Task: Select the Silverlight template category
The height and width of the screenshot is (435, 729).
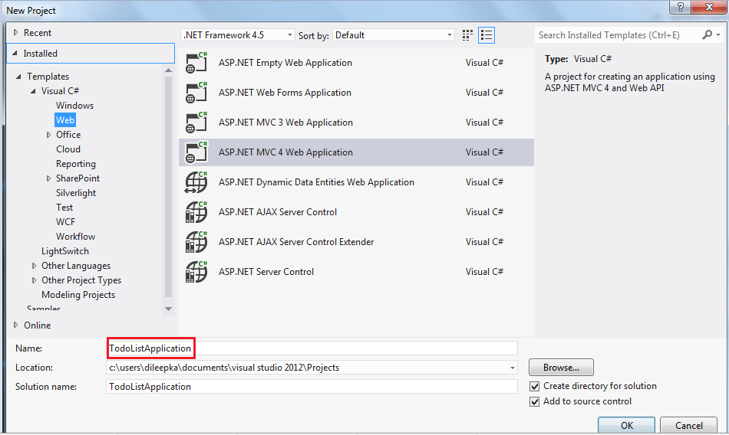Action: [76, 193]
